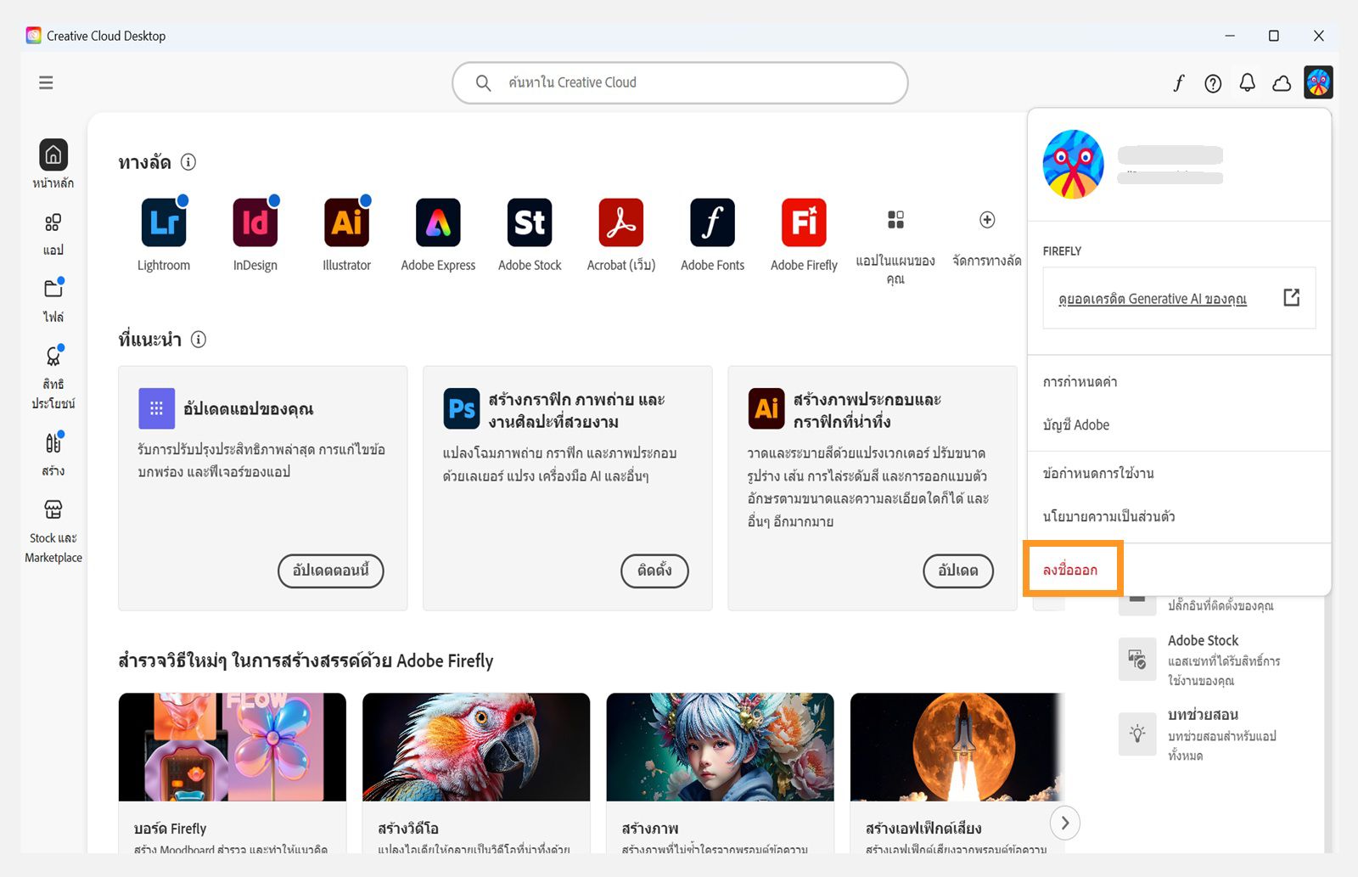Click the ติดตั้ง button on Photoshop card
Image resolution: width=1358 pixels, height=877 pixels.
point(654,571)
